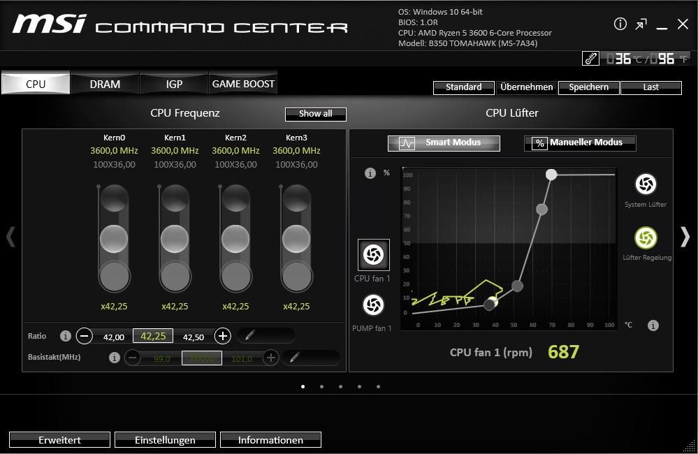Click the Kern3 ratio slider knob

296,239
